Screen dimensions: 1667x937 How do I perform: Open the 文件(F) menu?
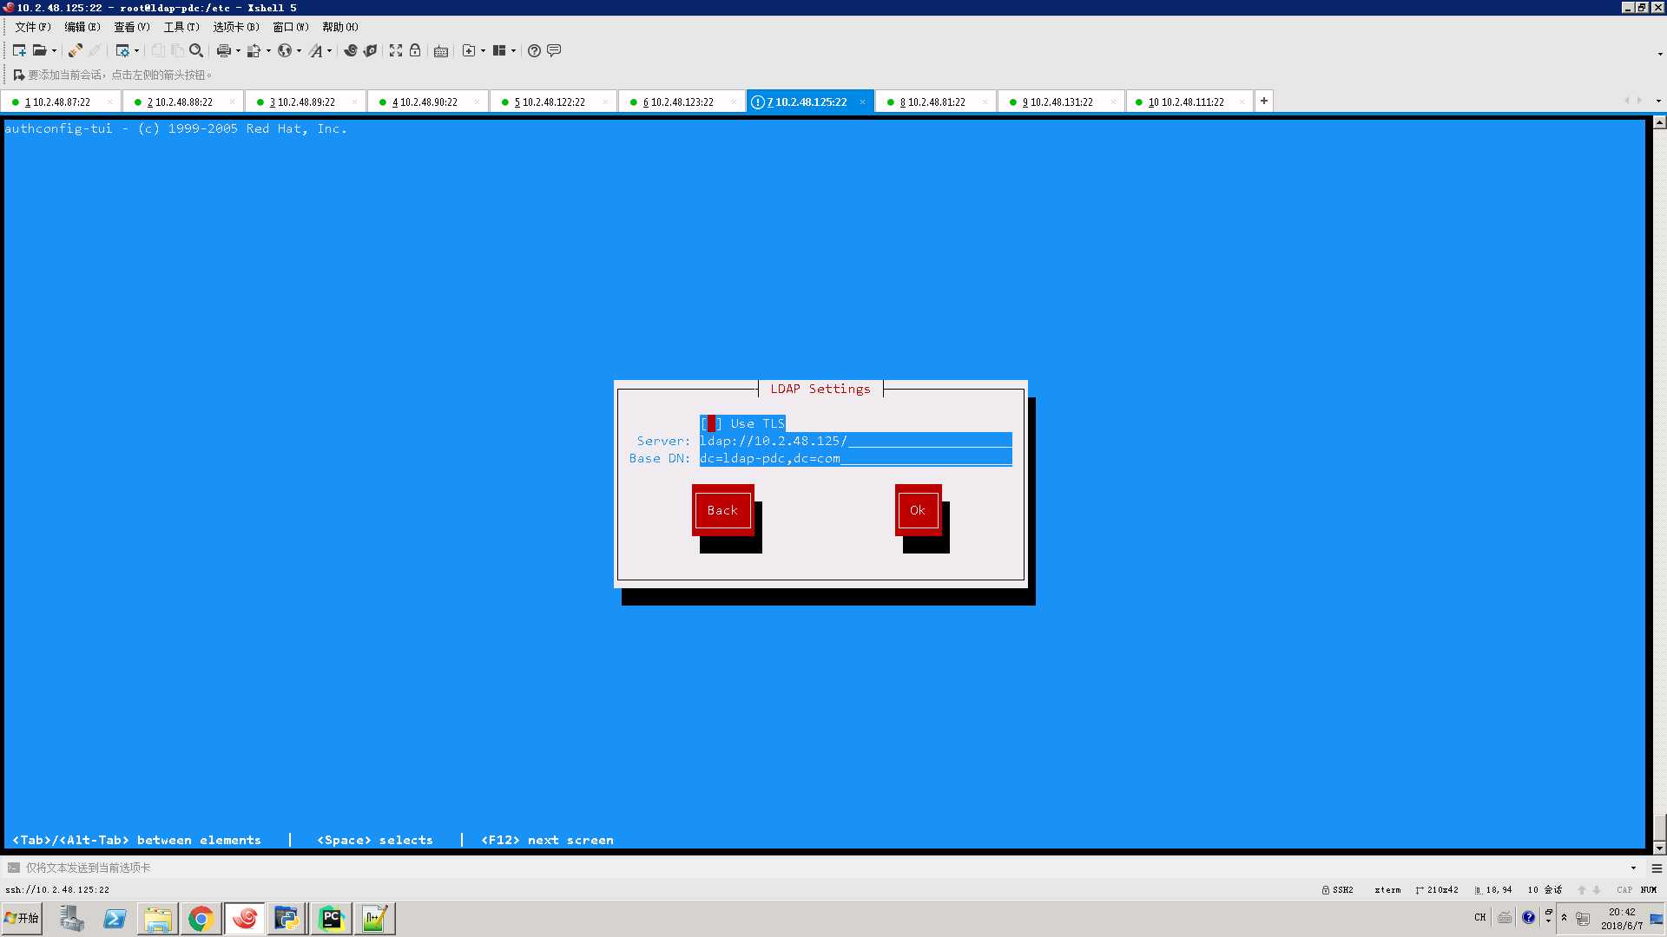(33, 27)
